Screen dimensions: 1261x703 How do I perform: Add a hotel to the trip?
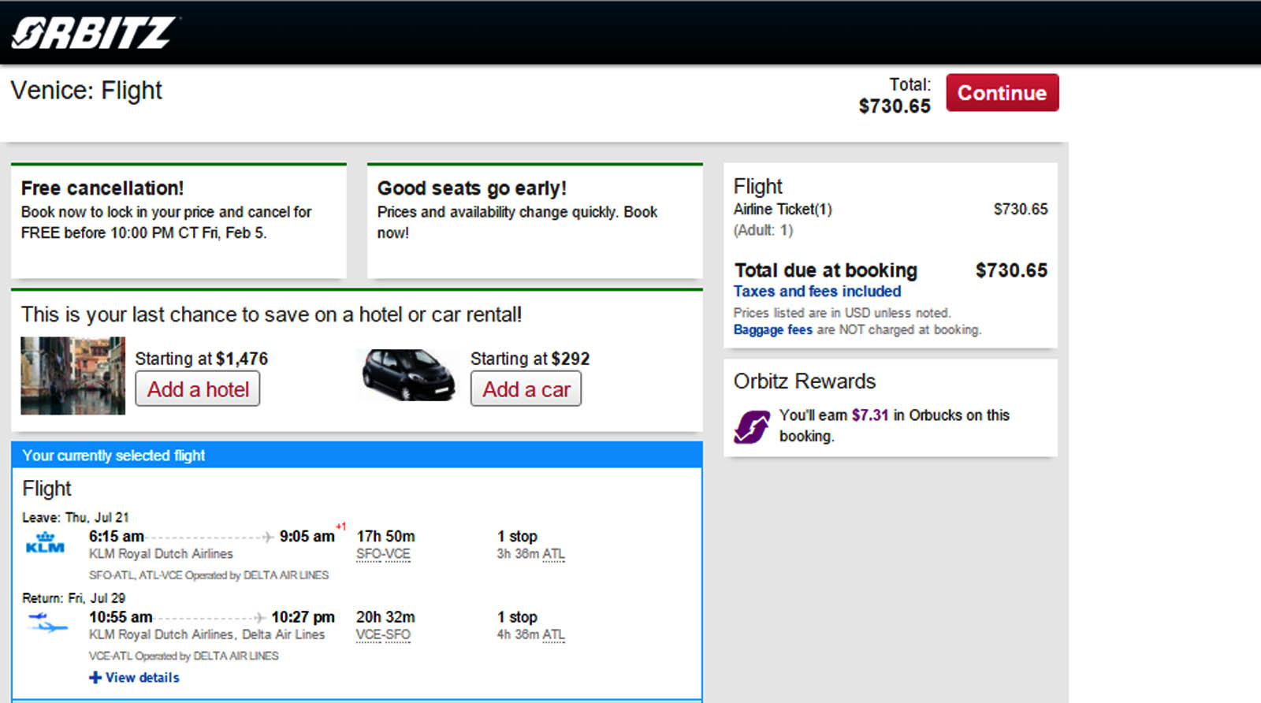click(x=197, y=389)
